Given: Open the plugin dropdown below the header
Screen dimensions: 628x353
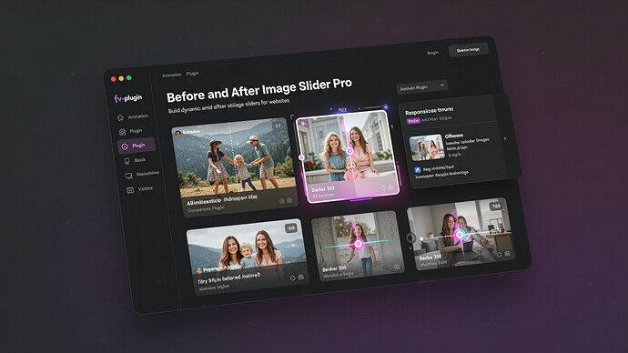Looking at the screenshot, I should coord(422,86).
